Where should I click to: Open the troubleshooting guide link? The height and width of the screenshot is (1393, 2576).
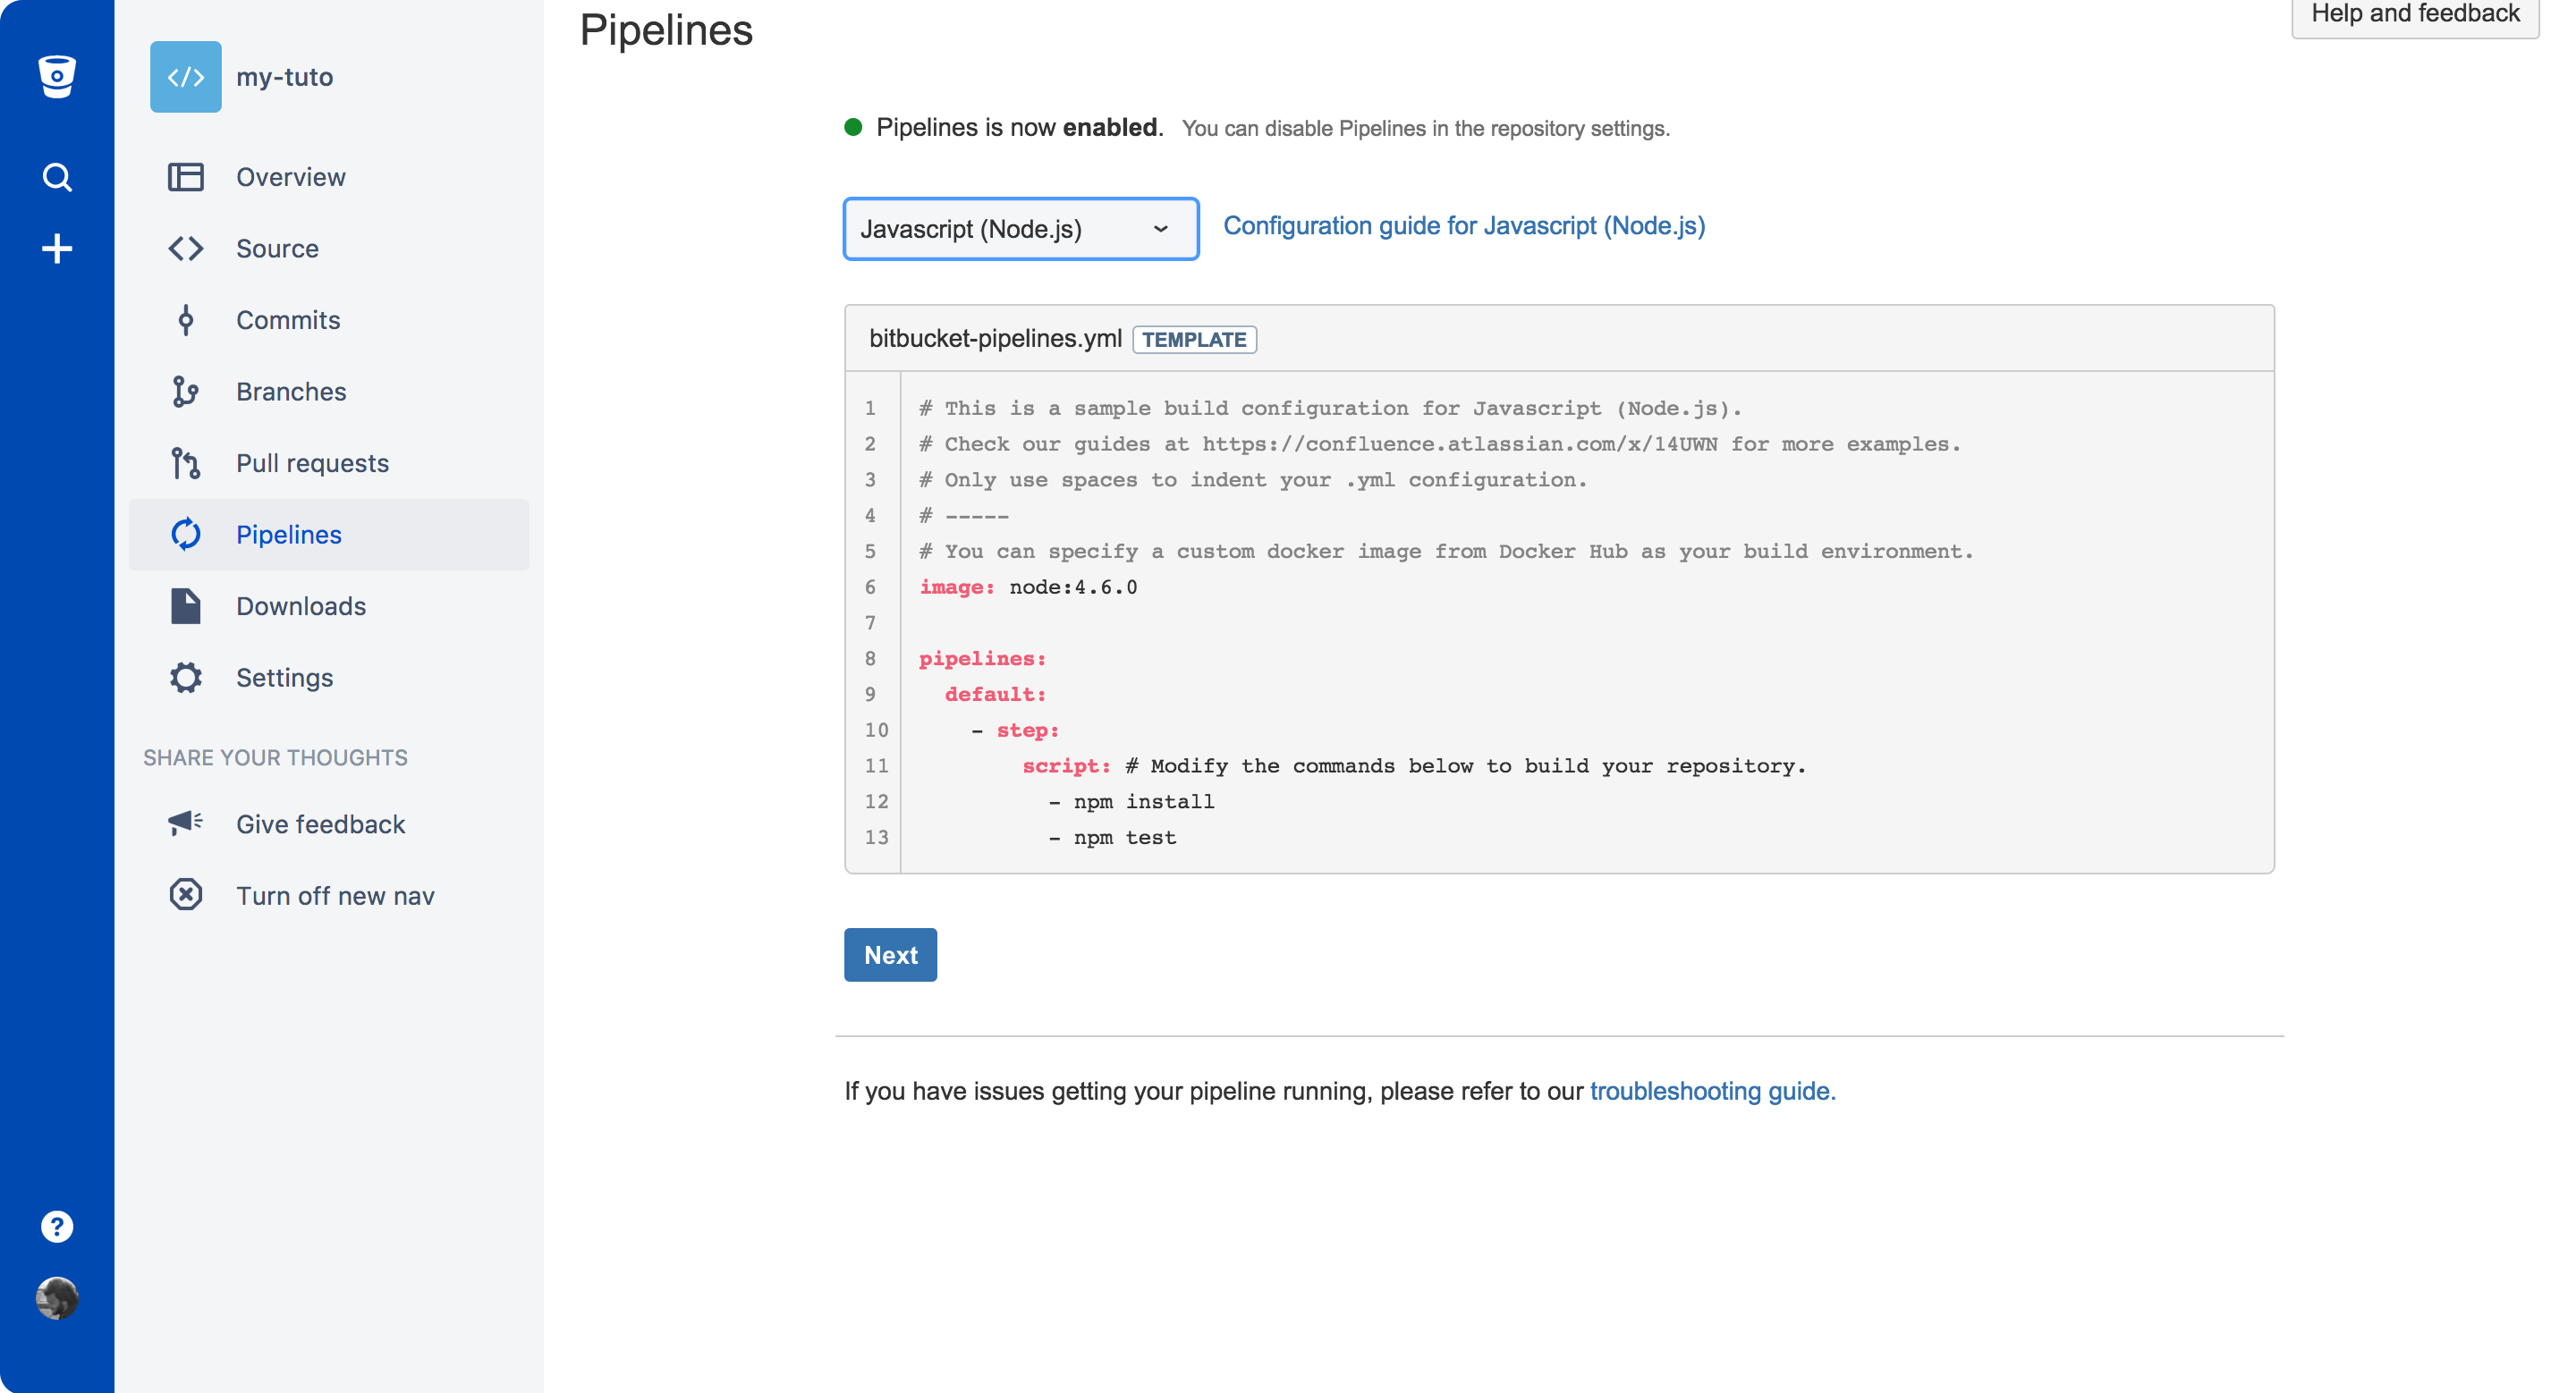pyautogui.click(x=1712, y=1091)
